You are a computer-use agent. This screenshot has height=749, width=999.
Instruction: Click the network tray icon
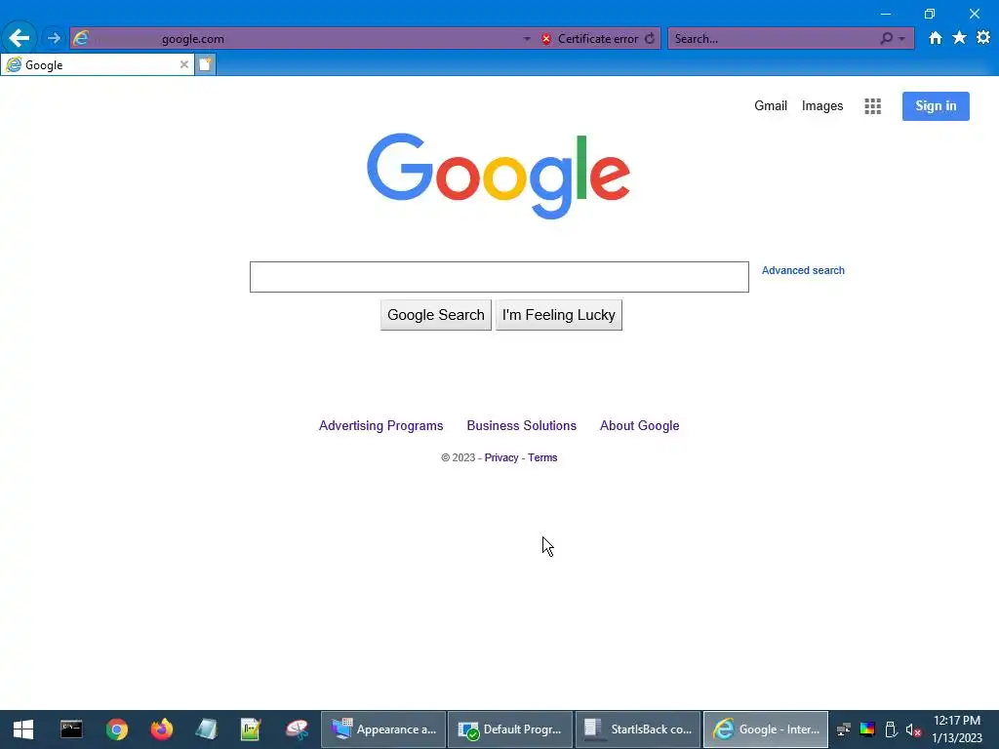(844, 729)
